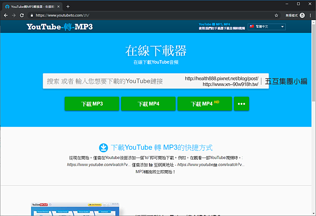Open the 繁體中文 language dropdown

coord(266,27)
